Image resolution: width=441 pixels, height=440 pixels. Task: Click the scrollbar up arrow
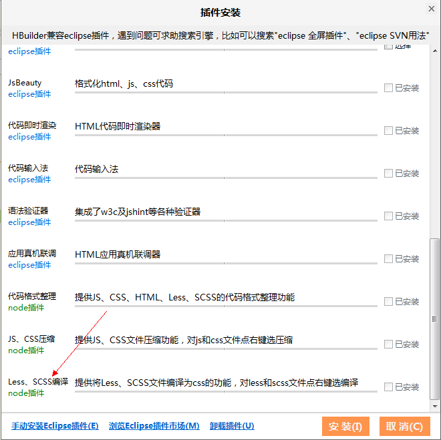[x=435, y=51]
